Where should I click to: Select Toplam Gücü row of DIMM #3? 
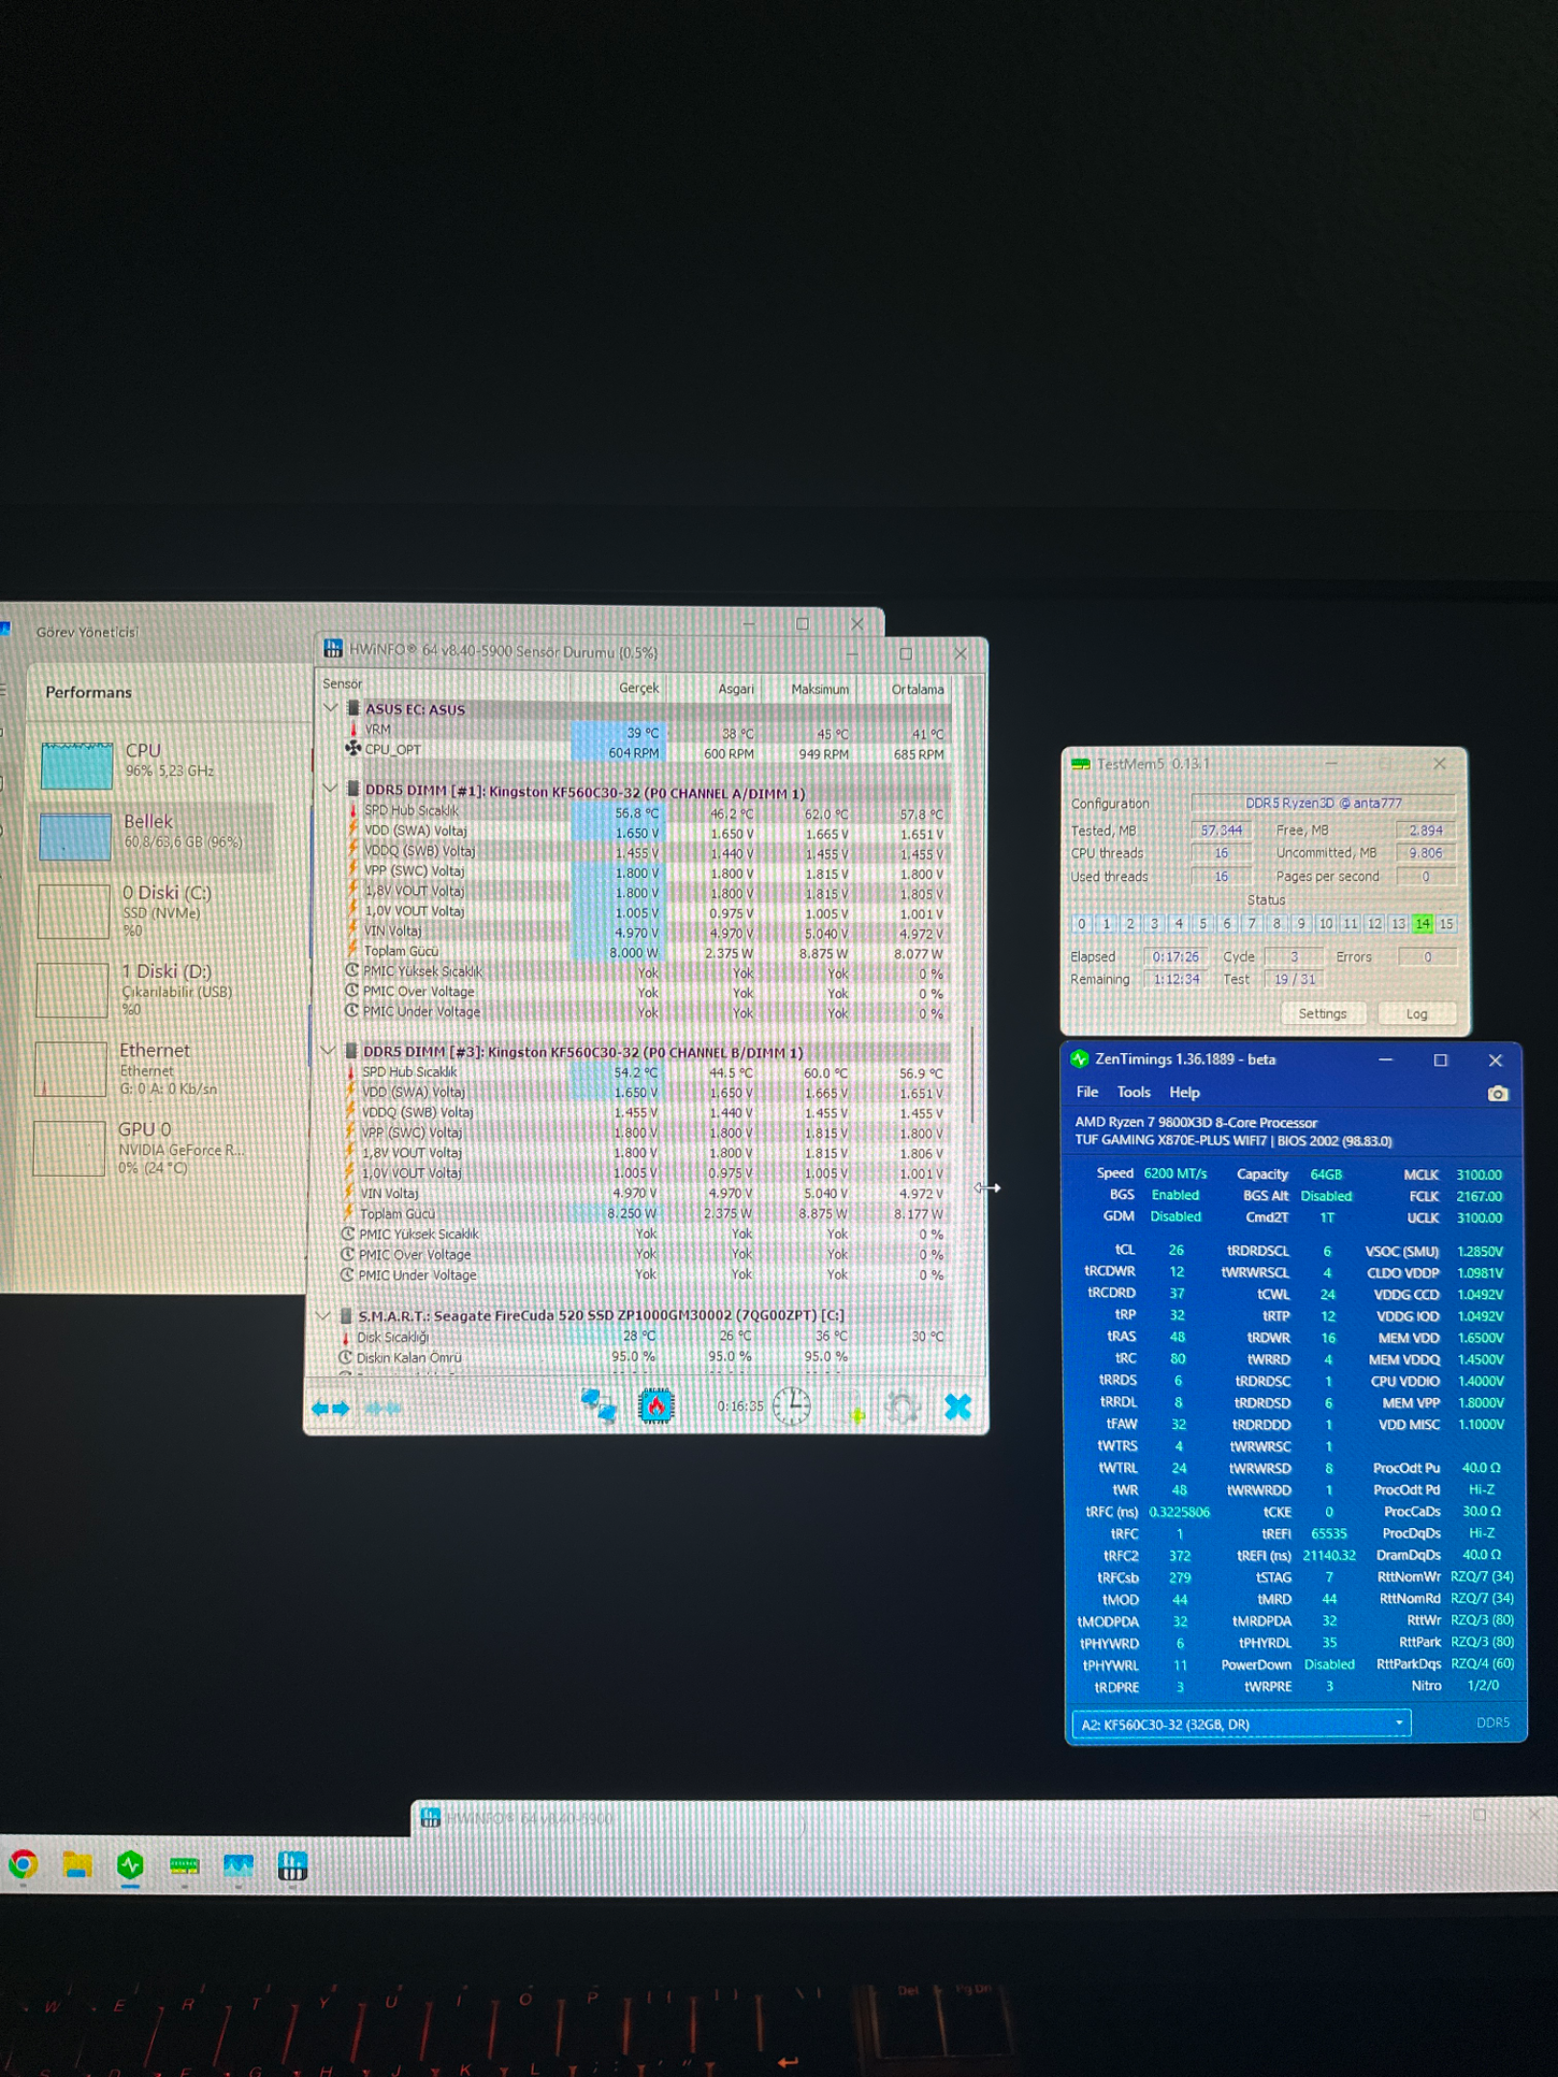pos(643,1214)
